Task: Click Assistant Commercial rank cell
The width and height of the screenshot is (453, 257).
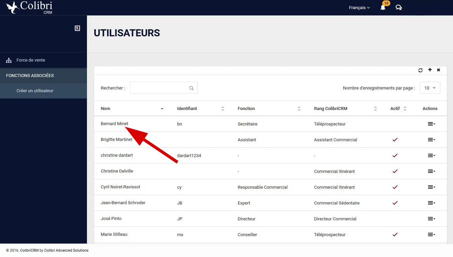Action: click(336, 140)
